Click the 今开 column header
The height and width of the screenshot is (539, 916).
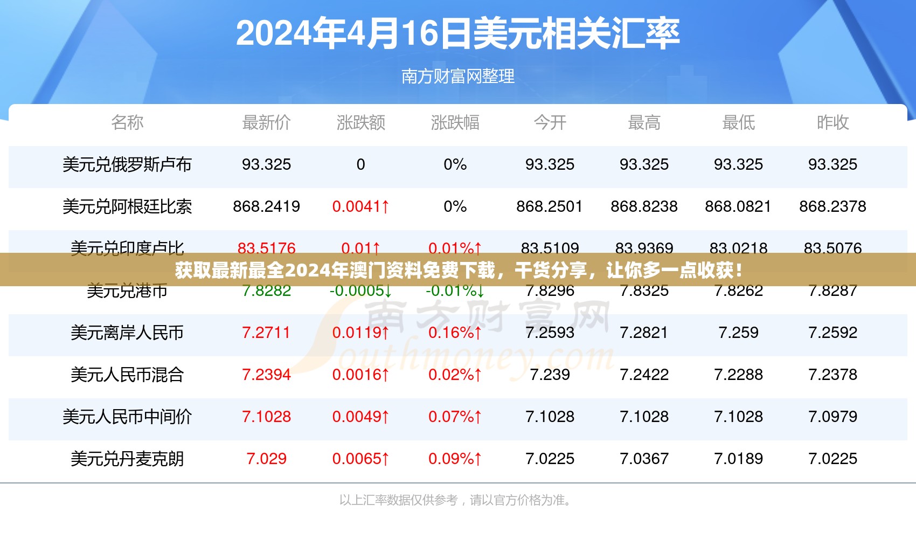tap(550, 122)
